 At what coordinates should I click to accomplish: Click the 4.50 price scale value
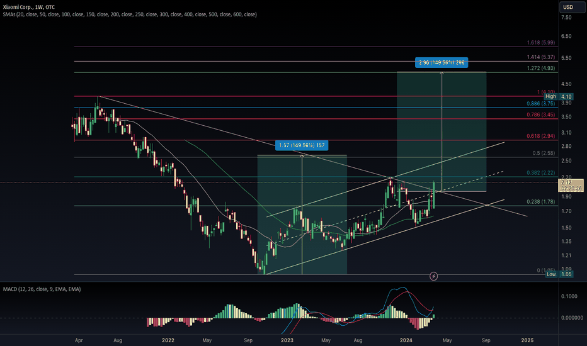pos(566,84)
